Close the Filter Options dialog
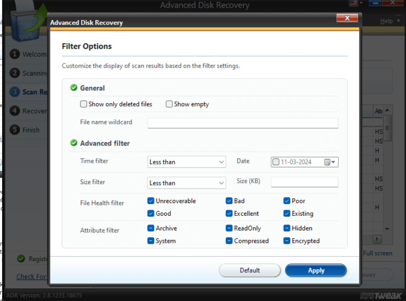Screen dimensions: 406x301 347,18
